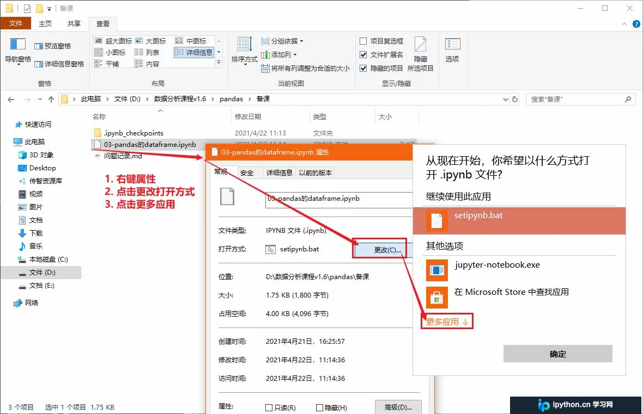
Task: Find an app in Microsoft Store
Action: 519,297
